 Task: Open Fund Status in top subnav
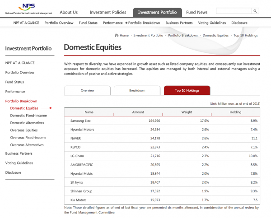click(x=88, y=23)
